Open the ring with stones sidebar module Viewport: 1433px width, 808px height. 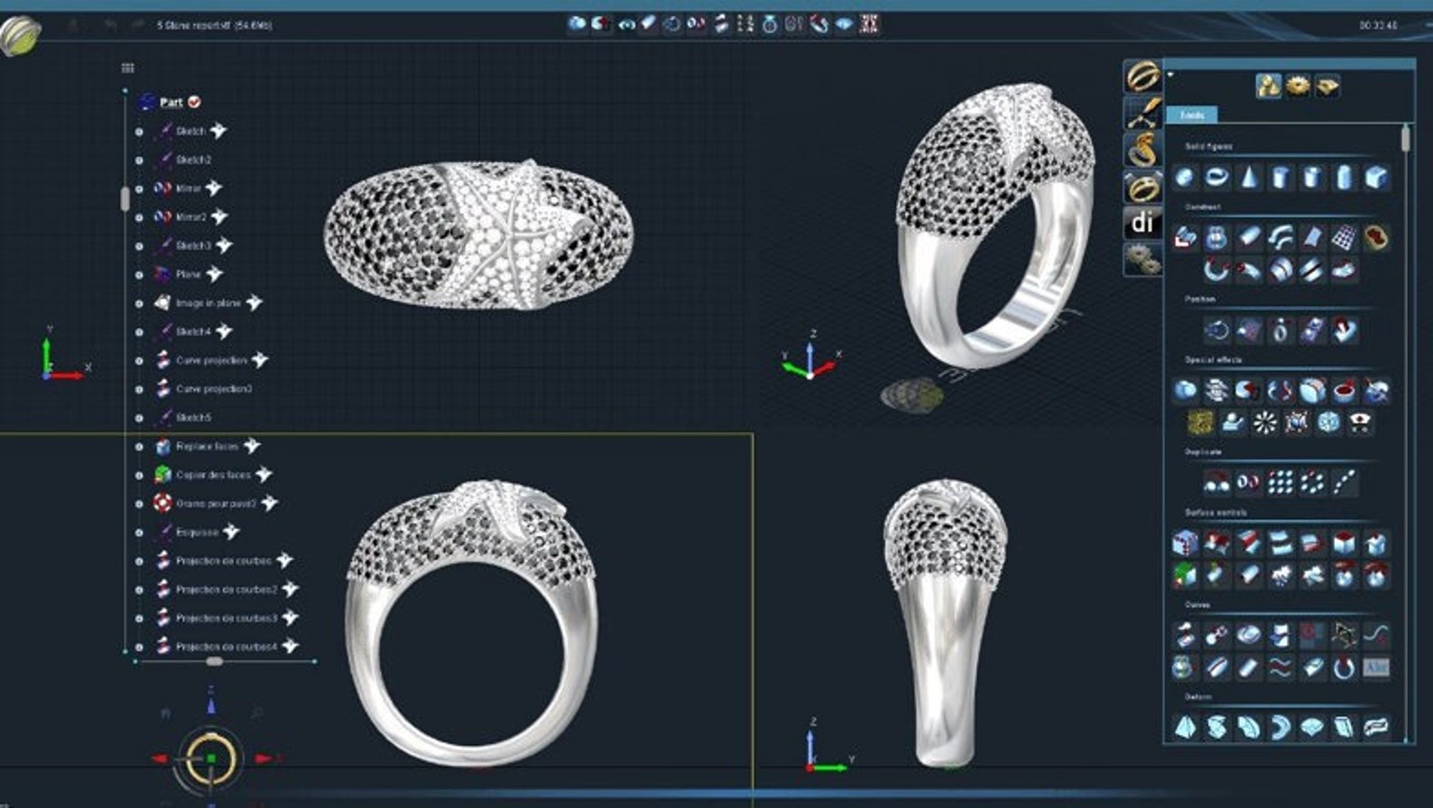pos(1142,187)
